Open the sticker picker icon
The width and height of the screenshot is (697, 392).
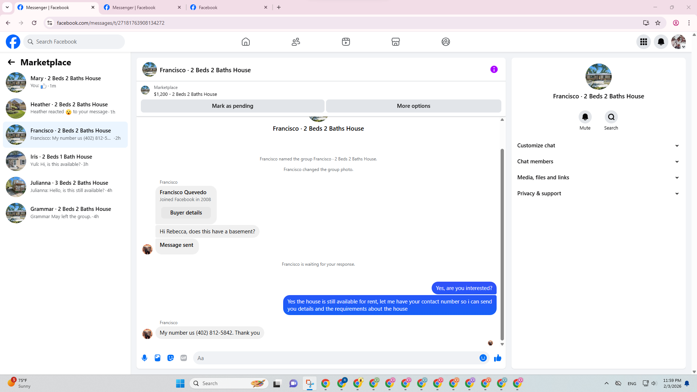pyautogui.click(x=171, y=358)
